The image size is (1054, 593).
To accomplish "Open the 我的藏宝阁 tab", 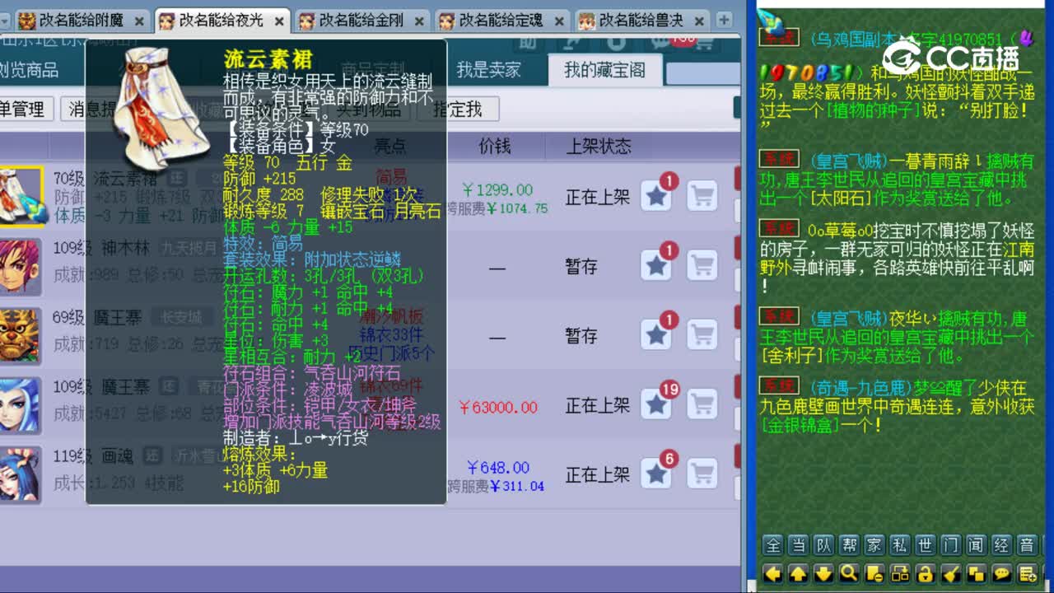I will point(604,70).
